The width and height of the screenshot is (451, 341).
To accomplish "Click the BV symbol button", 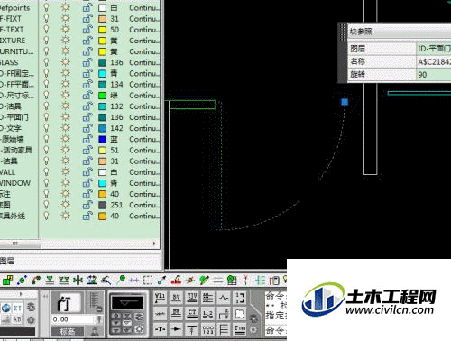I will coord(176,298).
